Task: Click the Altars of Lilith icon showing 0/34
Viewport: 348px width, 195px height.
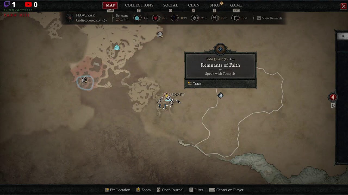Action: (235, 18)
